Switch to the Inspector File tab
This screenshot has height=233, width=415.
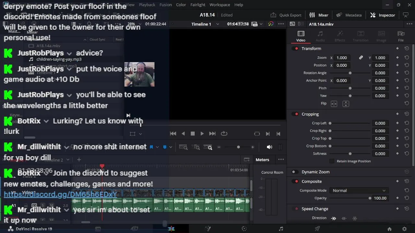pyautogui.click(x=401, y=36)
